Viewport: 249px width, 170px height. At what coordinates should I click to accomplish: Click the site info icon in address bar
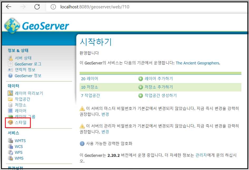pyautogui.click(x=53, y=7)
